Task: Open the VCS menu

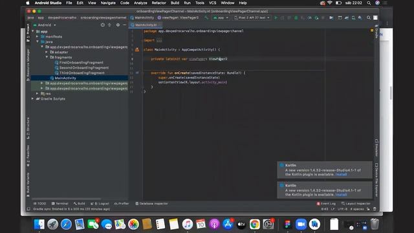Action: 213,3
